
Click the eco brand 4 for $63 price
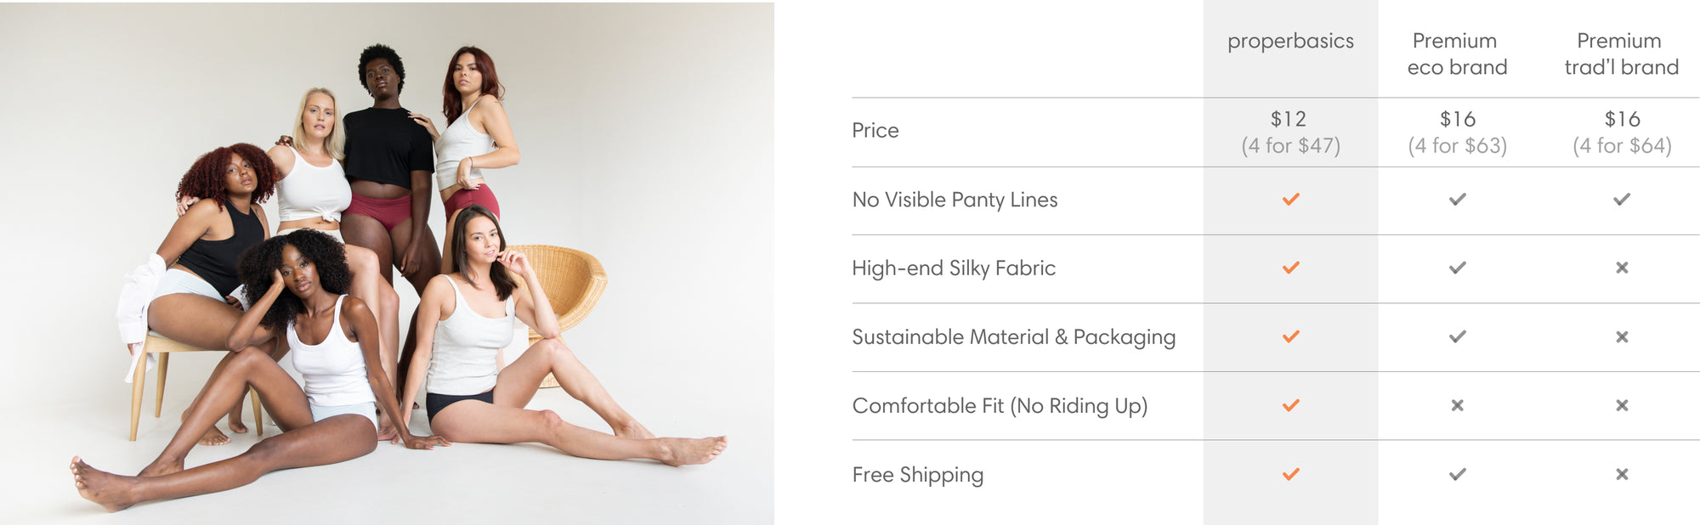point(1457,146)
